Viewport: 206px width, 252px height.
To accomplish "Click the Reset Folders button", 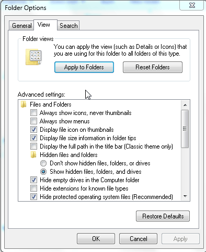I will [x=153, y=67].
